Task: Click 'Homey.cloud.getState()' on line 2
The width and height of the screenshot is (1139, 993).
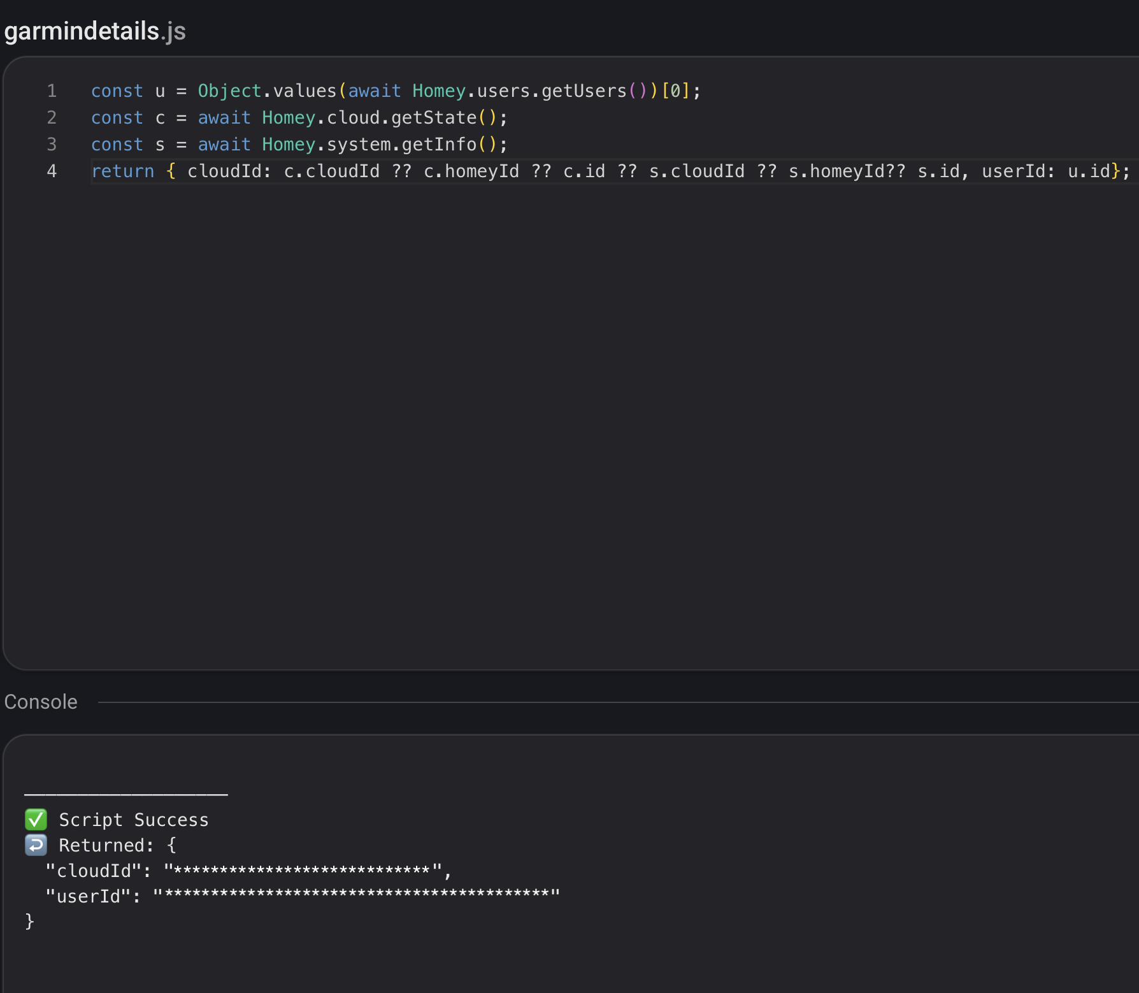Action: point(380,118)
